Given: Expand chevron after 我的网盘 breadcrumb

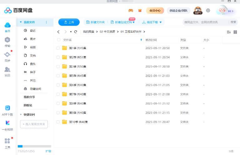Looking at the screenshot, I should pyautogui.click(x=97, y=32).
